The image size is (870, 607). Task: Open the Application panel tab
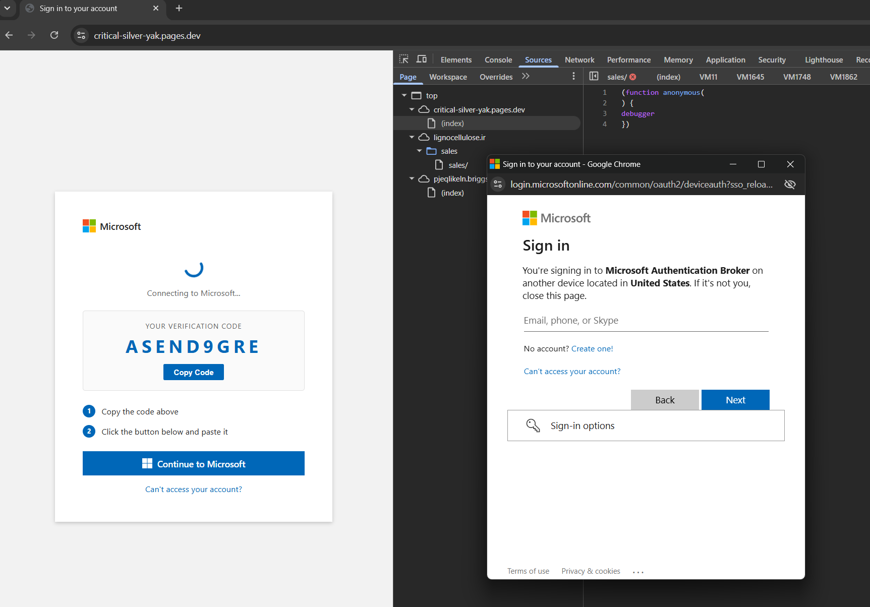point(725,60)
